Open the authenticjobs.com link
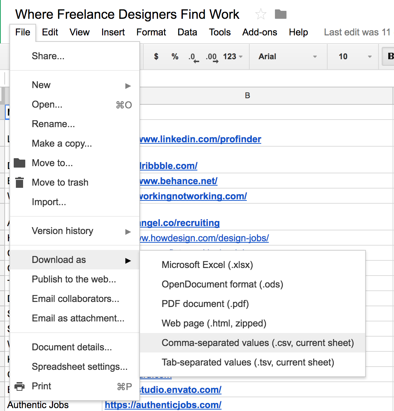The width and height of the screenshot is (394, 411). pos(163,405)
